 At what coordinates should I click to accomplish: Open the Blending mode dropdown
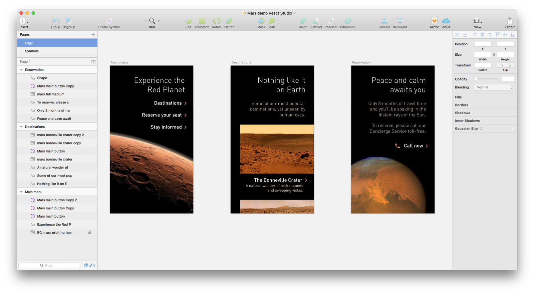(494, 87)
